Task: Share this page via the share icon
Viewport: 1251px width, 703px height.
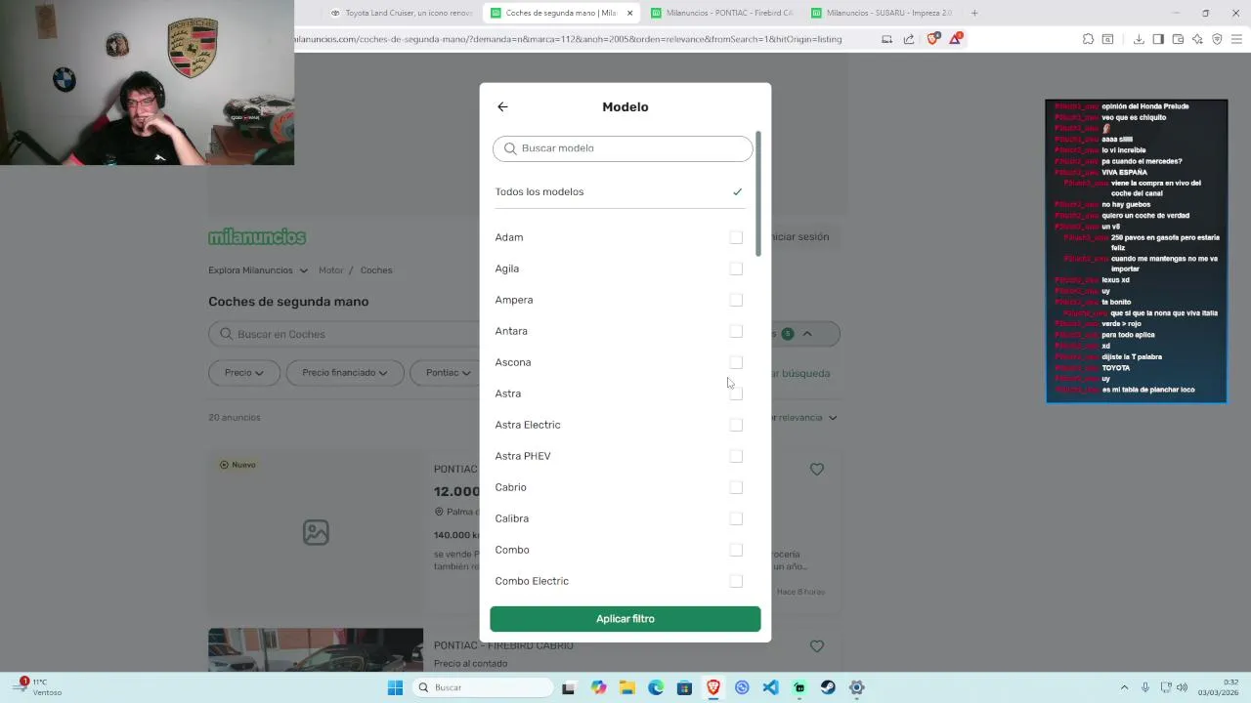Action: [909, 39]
